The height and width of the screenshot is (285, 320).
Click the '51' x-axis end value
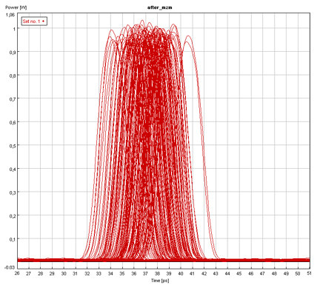[x=310, y=273]
